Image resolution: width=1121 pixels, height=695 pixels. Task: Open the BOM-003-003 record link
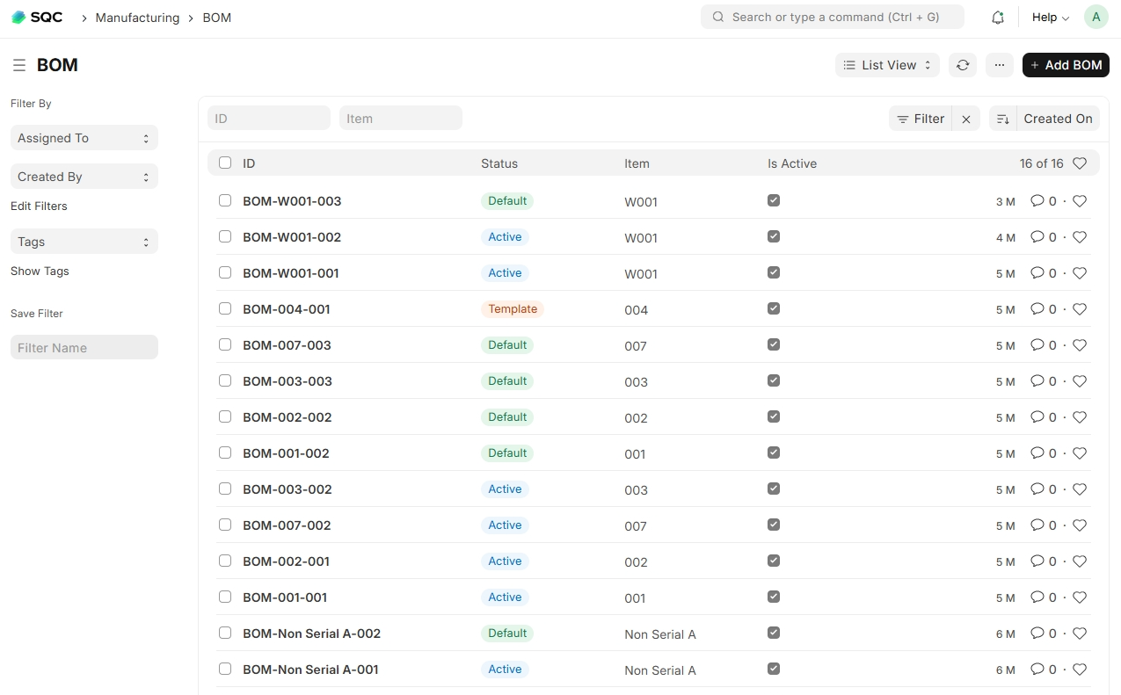[x=288, y=381]
